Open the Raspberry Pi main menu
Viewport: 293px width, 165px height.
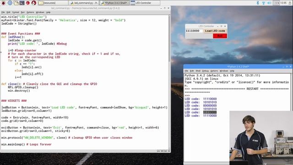(3, 3)
